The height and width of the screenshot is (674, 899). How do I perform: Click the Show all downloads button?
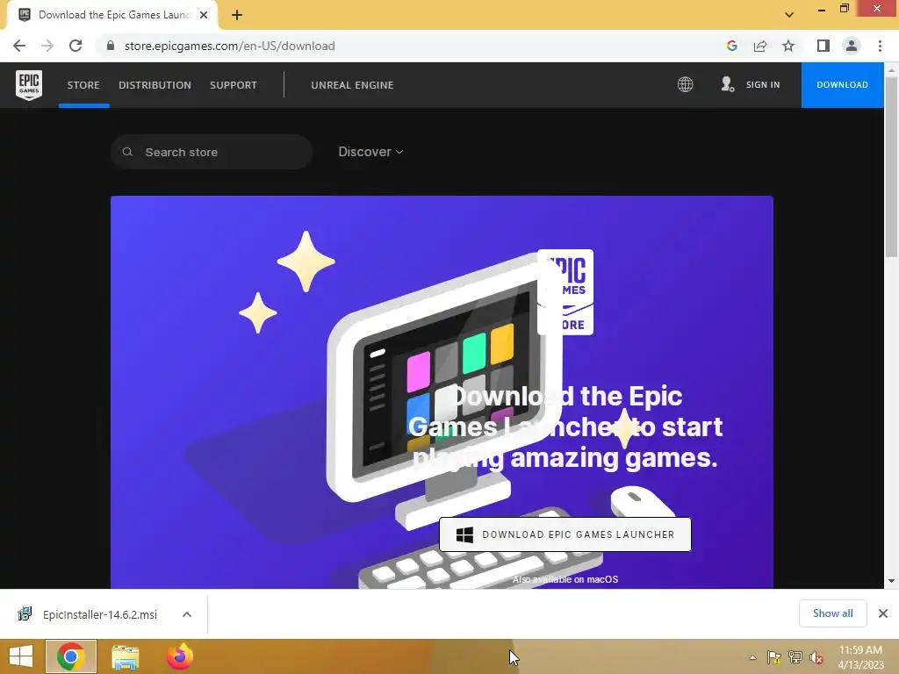(832, 613)
